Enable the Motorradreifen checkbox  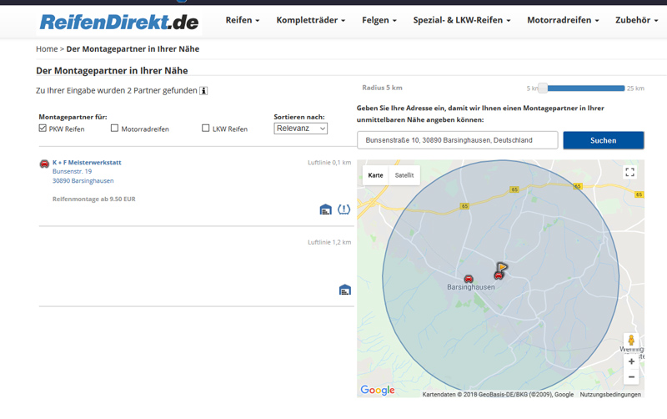click(x=114, y=129)
